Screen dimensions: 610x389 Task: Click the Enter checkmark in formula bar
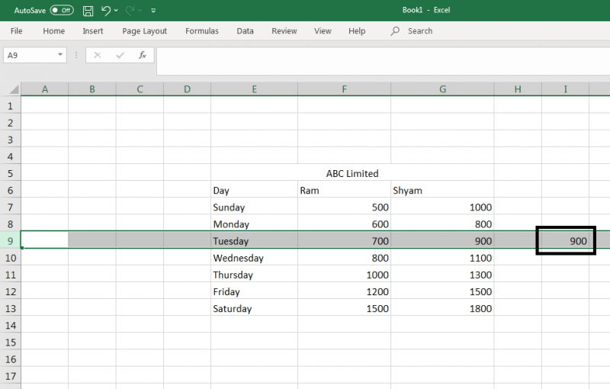point(120,55)
